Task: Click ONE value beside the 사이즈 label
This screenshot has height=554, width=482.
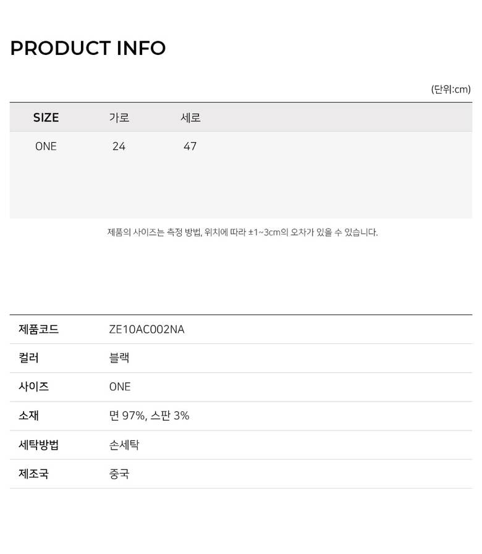Action: pyautogui.click(x=120, y=387)
